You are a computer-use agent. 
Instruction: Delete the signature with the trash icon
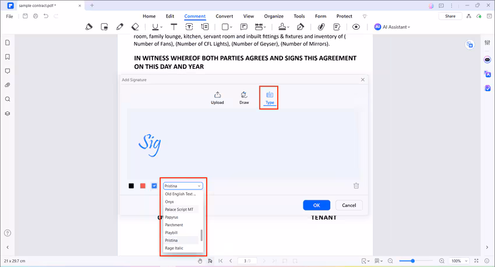[356, 186]
